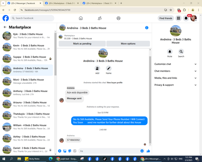Click More options button

point(128,44)
